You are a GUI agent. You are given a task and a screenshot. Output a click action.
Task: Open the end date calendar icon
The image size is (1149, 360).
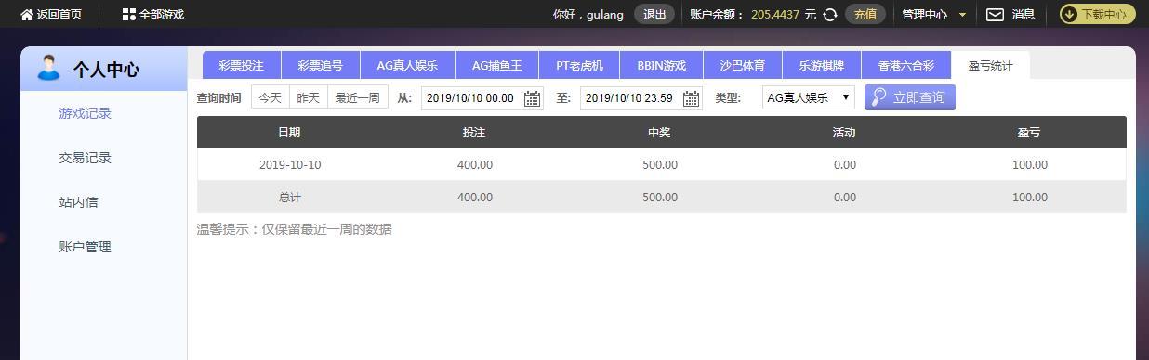click(691, 98)
